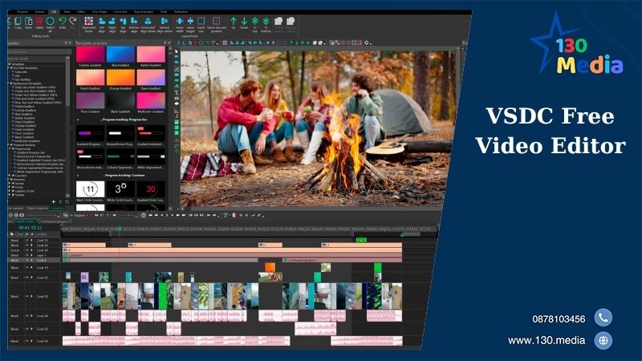This screenshot has width=642, height=361.
Task: Expand the Counters tree node
Action: pos(11,176)
